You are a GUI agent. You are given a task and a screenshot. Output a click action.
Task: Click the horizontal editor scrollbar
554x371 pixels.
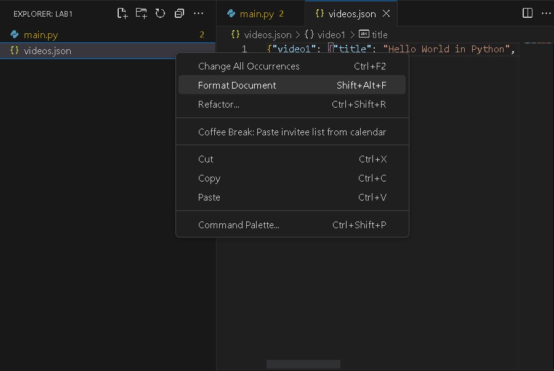click(303, 364)
